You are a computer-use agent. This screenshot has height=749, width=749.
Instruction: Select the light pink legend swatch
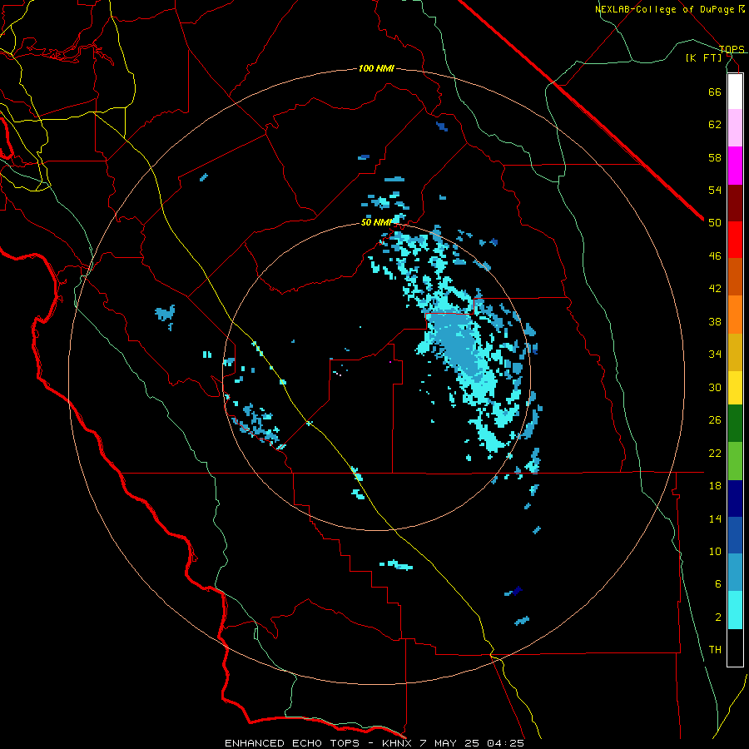(x=735, y=127)
